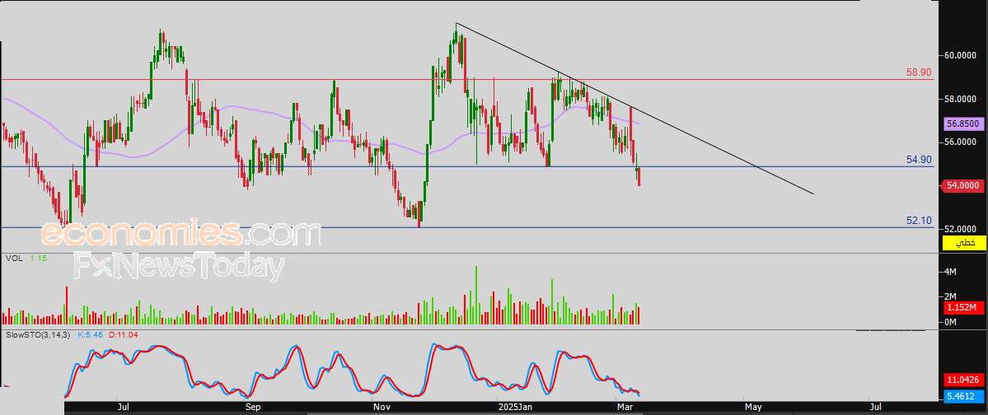
Task: Click the 4M volume axis label
Action: [951, 272]
